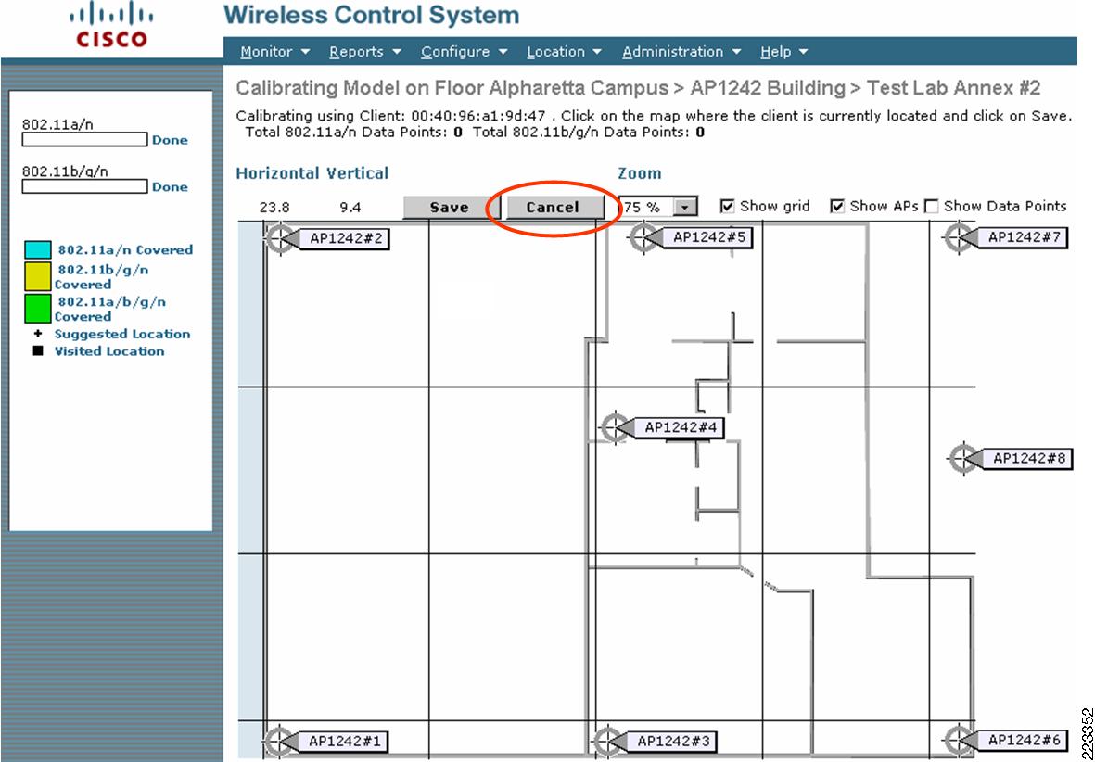This screenshot has height=762, width=1095.
Task: Click the AP1242#8 label text
Action: (1029, 458)
